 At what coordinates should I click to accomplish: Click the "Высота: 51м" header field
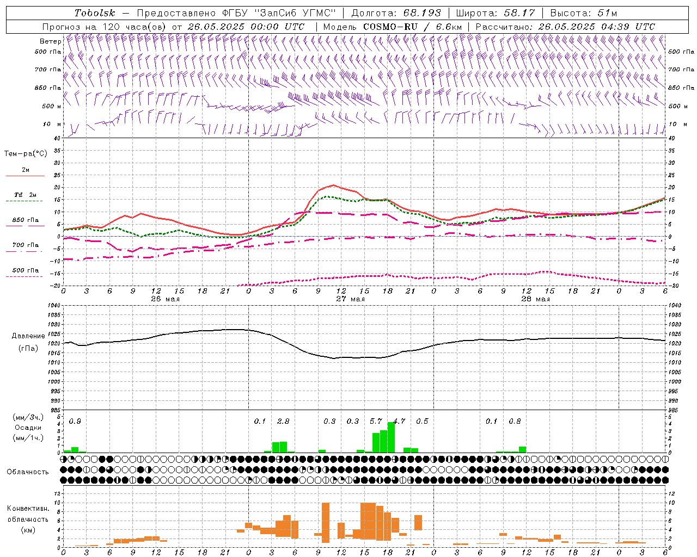pos(584,13)
